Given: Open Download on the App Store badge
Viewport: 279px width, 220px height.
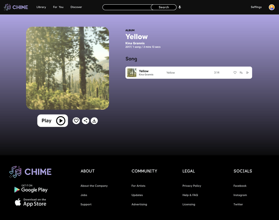Looking at the screenshot, I should coord(31,203).
